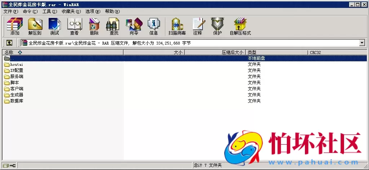Open the 帮助 (Help) menu

click(112, 12)
